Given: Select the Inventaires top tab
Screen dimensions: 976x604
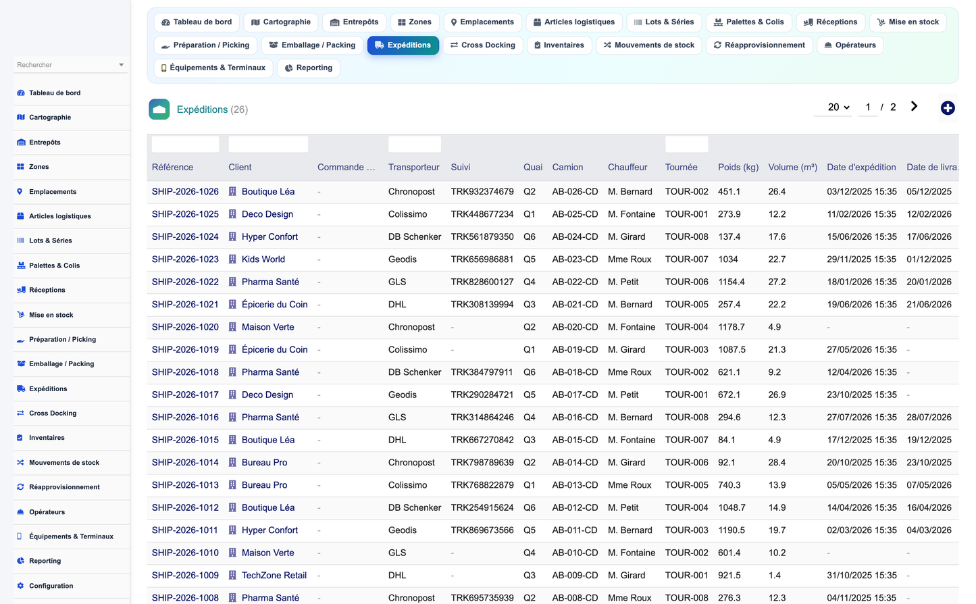Looking at the screenshot, I should pyautogui.click(x=559, y=45).
